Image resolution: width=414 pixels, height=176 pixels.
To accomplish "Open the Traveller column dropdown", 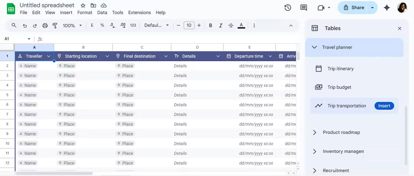I will tap(49, 56).
